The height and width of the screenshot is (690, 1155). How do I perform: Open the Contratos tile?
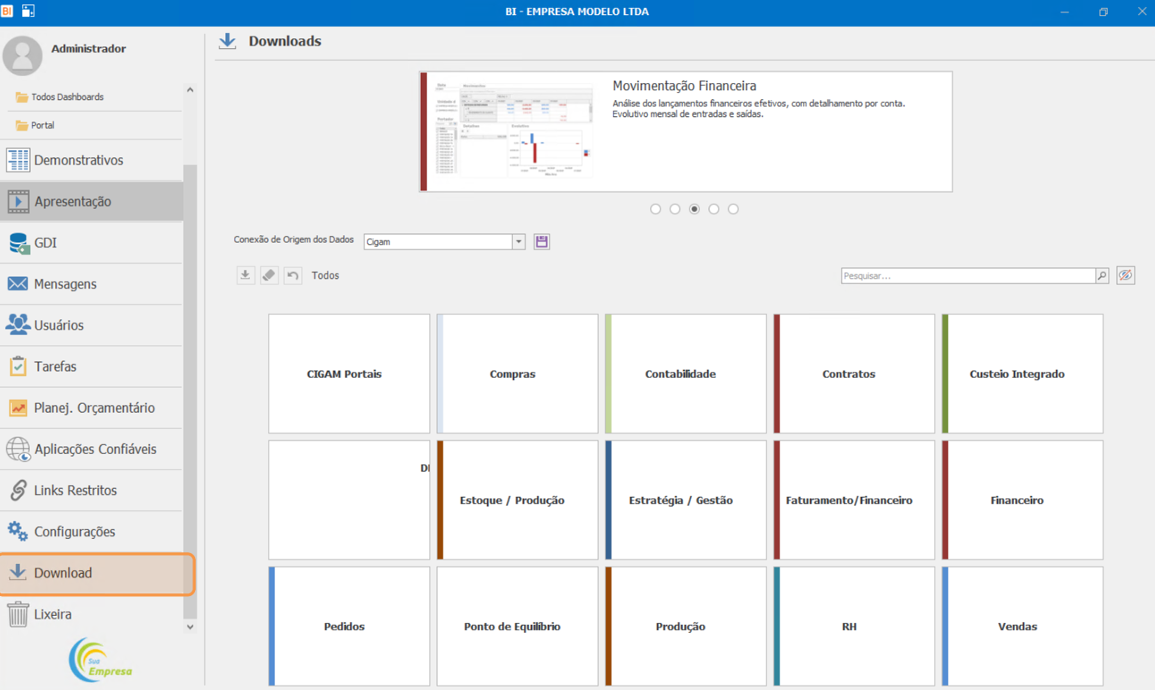pyautogui.click(x=854, y=374)
